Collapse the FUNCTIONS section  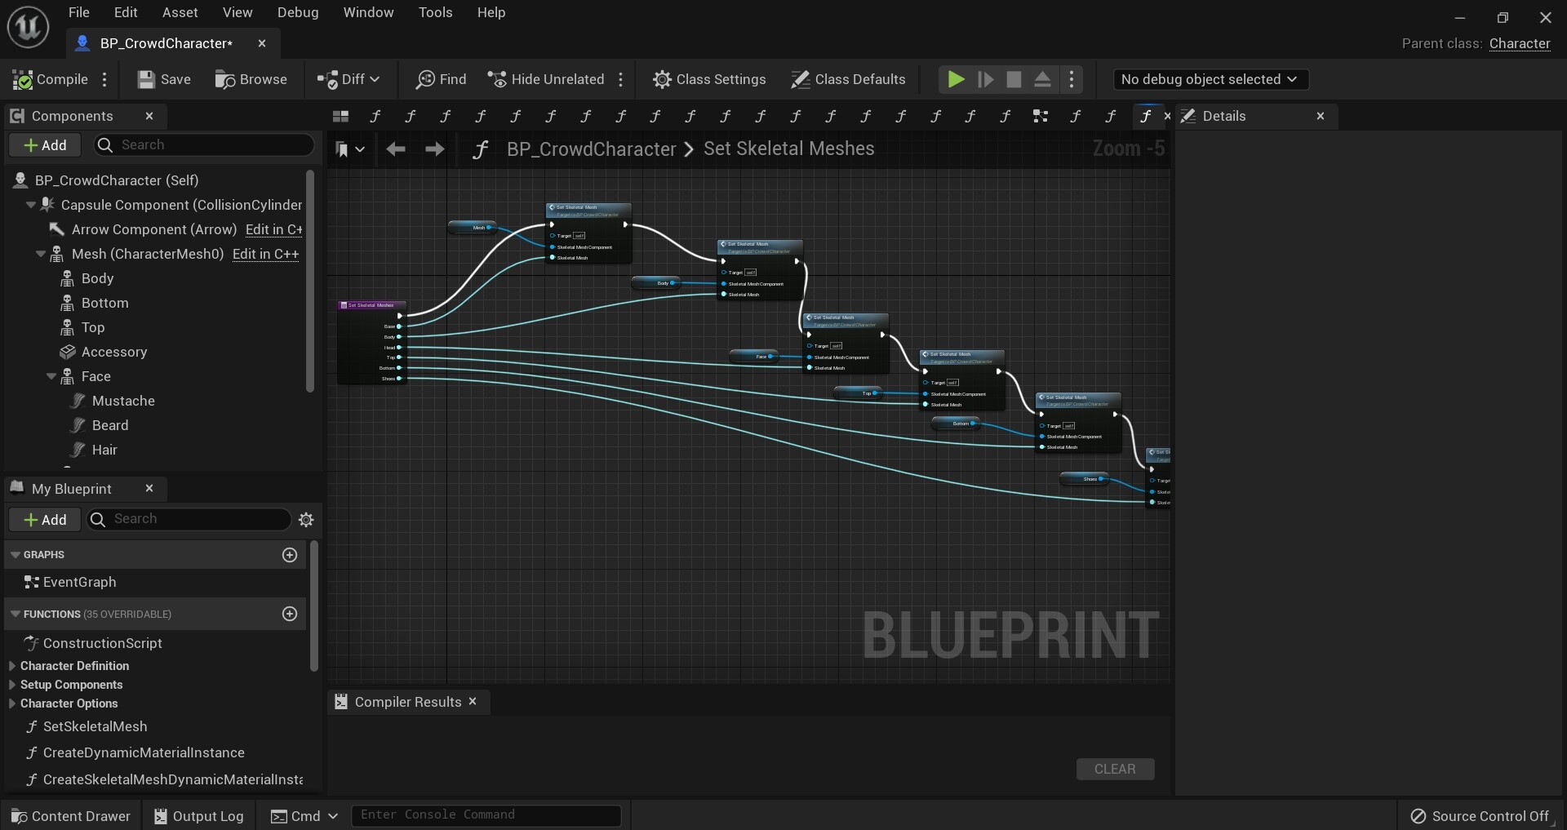click(15, 614)
